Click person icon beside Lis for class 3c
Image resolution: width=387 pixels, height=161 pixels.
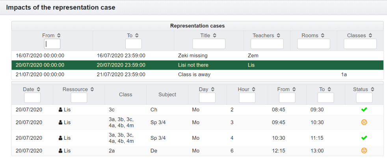(x=60, y=110)
